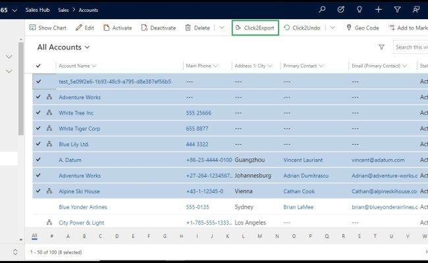
Task: Filter accounts by letter M
Action: (x=260, y=236)
